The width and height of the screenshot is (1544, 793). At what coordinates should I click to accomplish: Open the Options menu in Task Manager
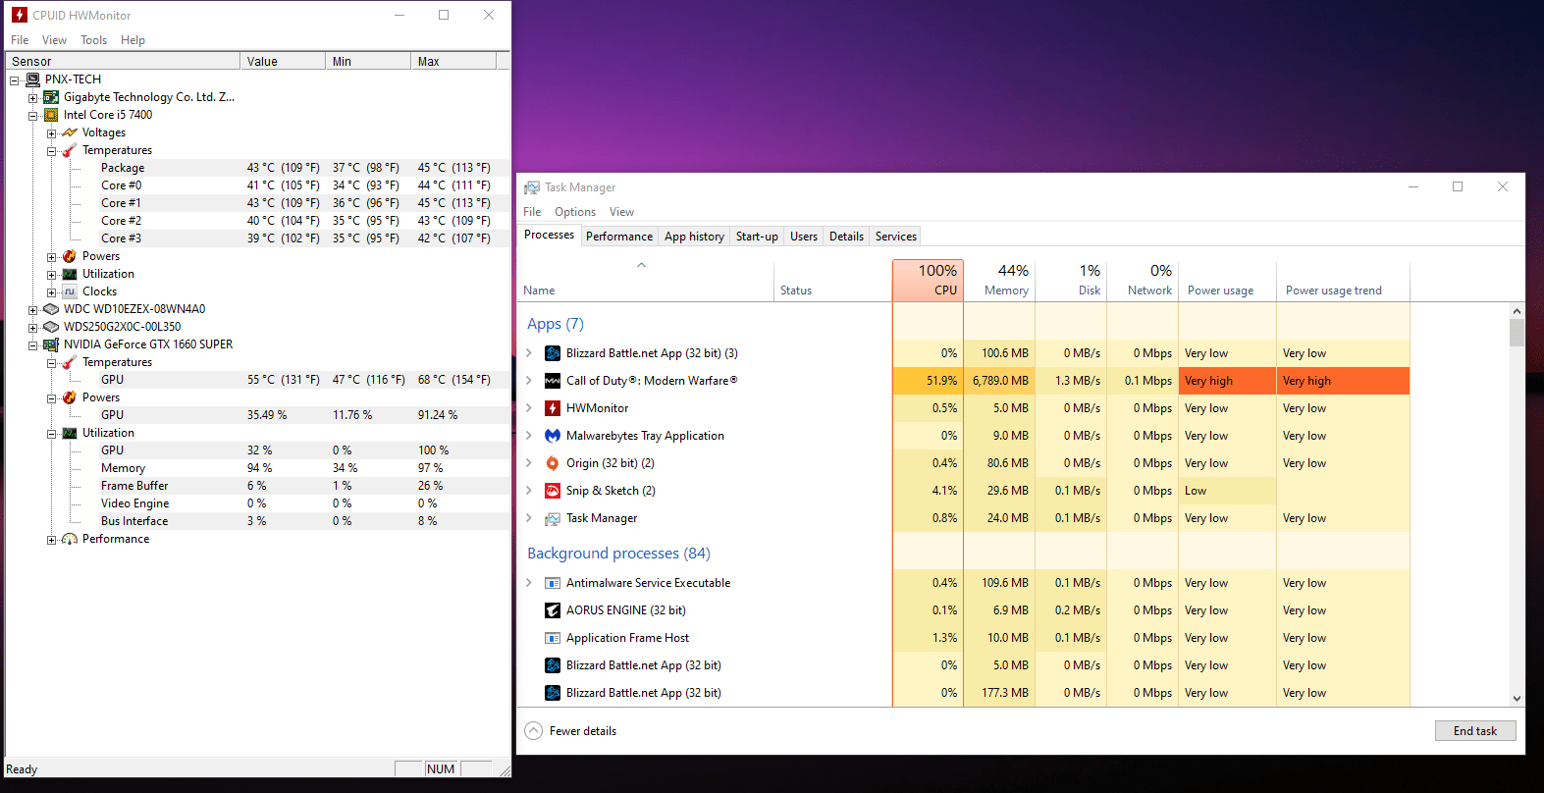tap(575, 212)
